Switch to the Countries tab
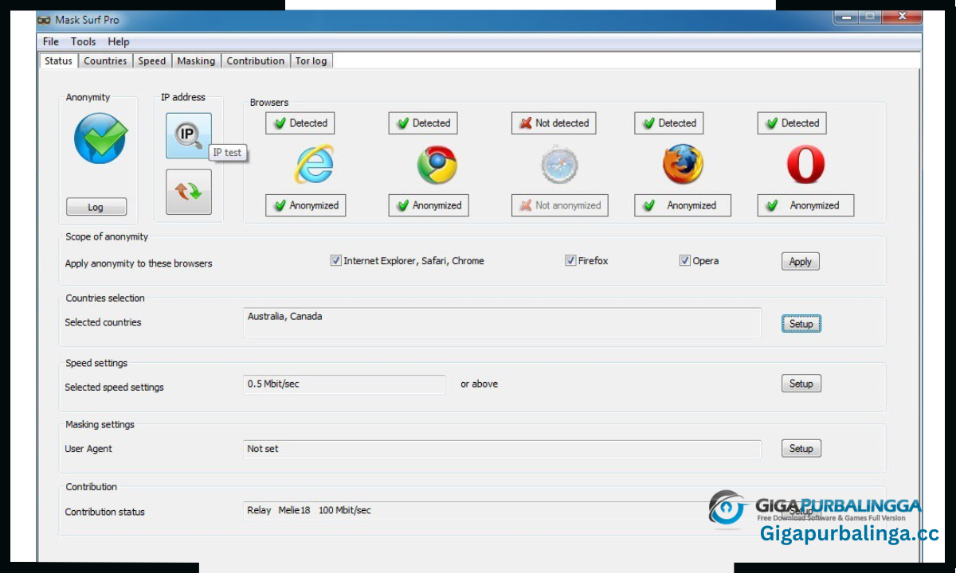 coord(105,61)
